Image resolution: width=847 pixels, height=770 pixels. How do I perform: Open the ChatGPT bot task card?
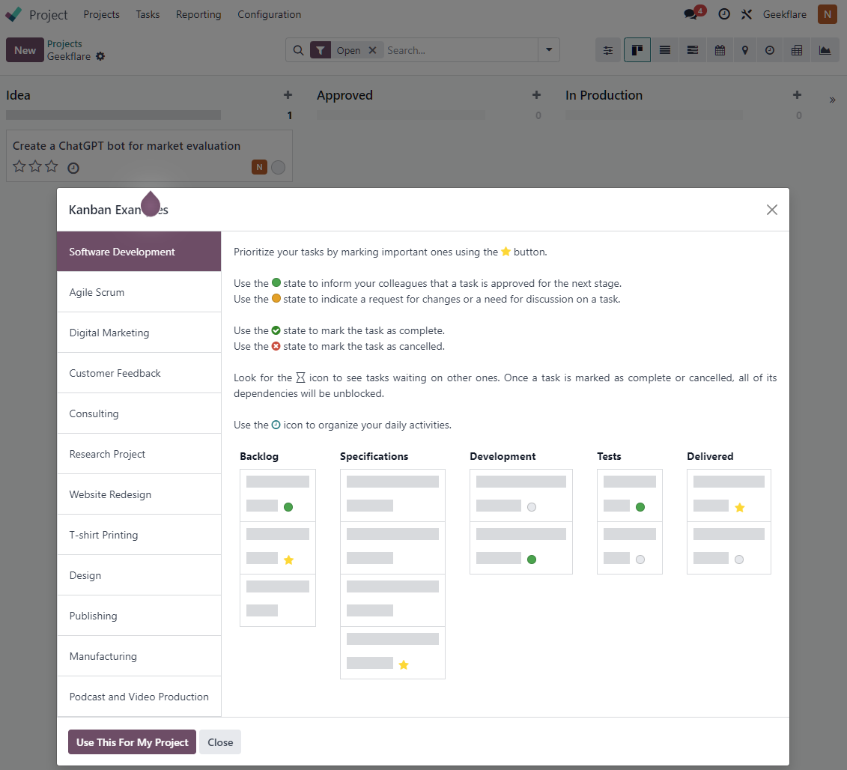point(149,156)
